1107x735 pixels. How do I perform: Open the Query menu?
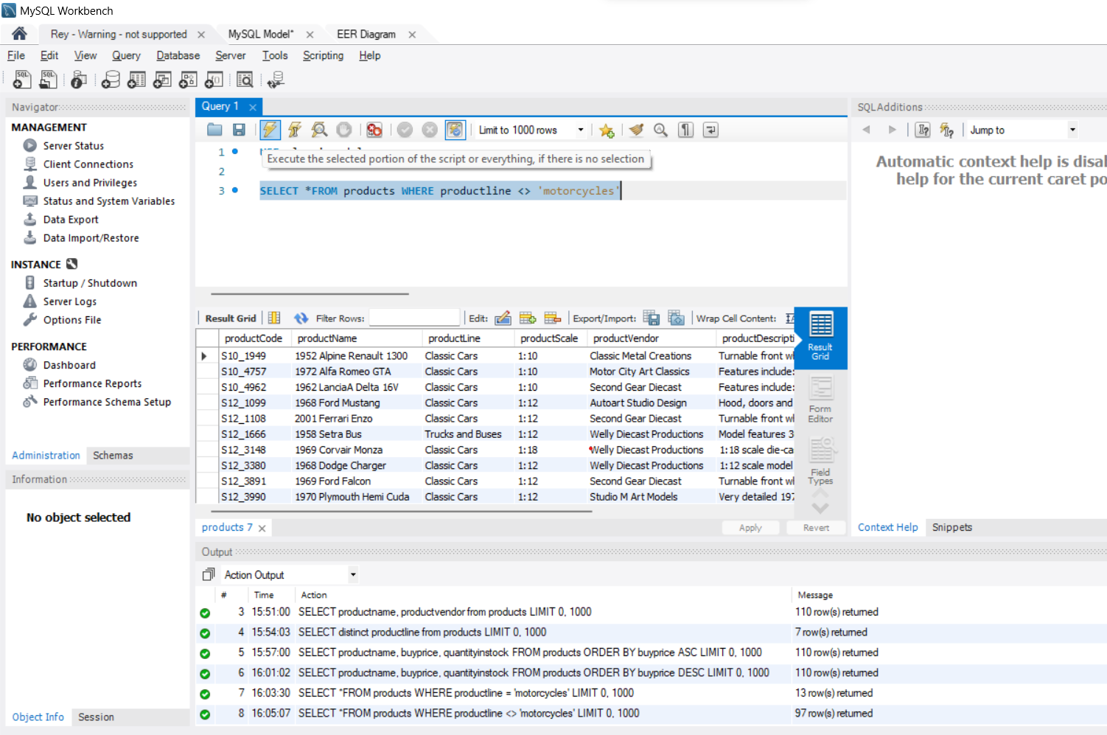point(126,55)
